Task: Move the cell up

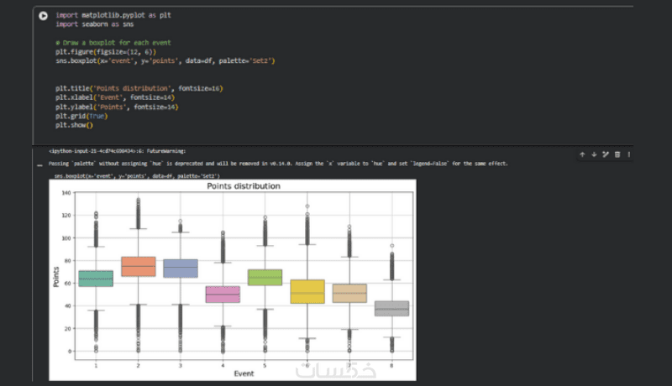Action: coord(582,154)
